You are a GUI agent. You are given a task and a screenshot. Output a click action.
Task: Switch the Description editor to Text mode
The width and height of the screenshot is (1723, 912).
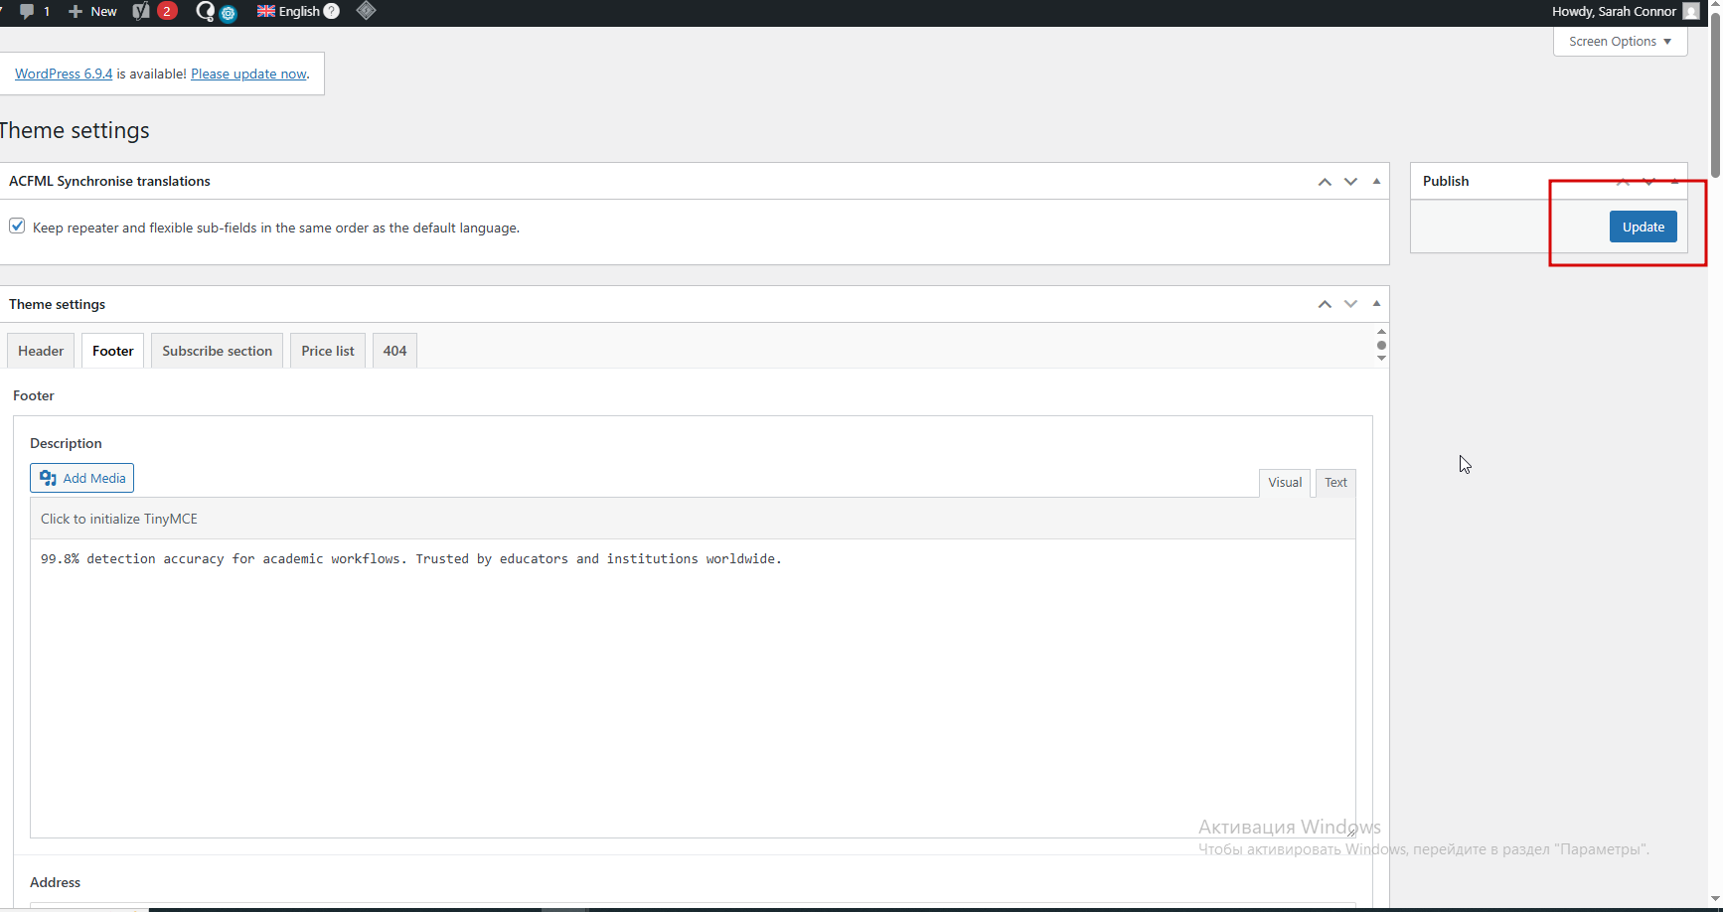tap(1335, 483)
